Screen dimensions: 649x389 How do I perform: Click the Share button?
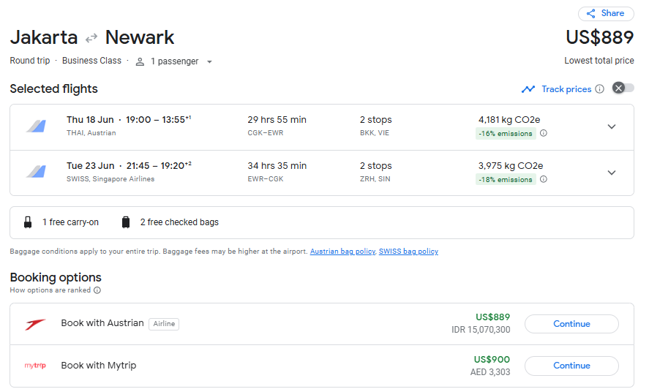tap(605, 13)
